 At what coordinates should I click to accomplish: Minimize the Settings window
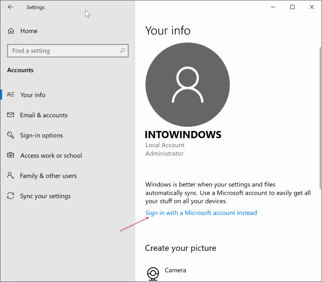(273, 7)
